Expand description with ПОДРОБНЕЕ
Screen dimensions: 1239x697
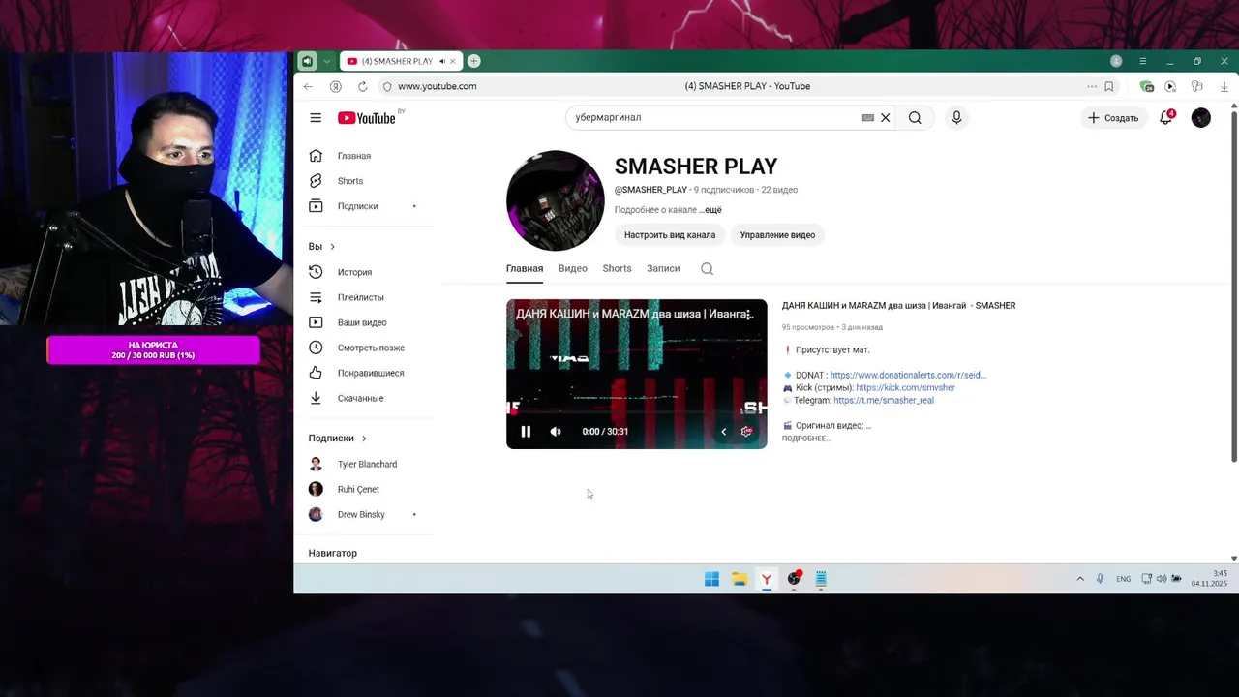(x=806, y=439)
